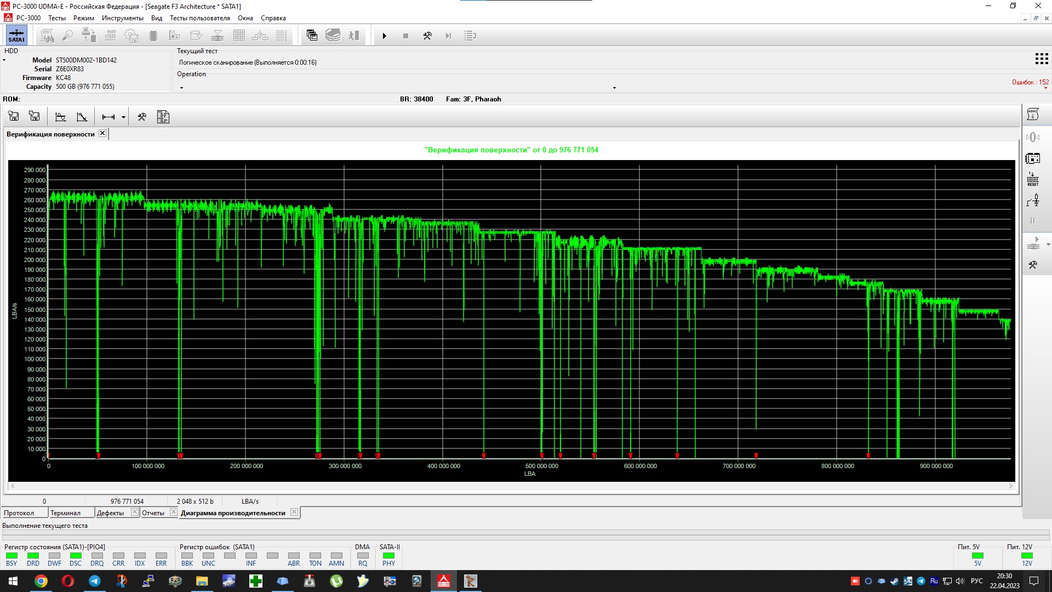Click the magnifying glass search icon

pyautogui.click(x=67, y=36)
